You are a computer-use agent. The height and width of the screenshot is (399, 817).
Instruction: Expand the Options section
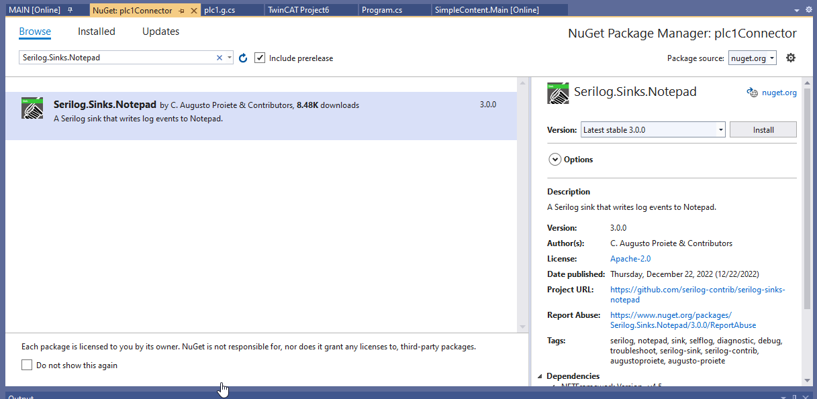point(555,160)
